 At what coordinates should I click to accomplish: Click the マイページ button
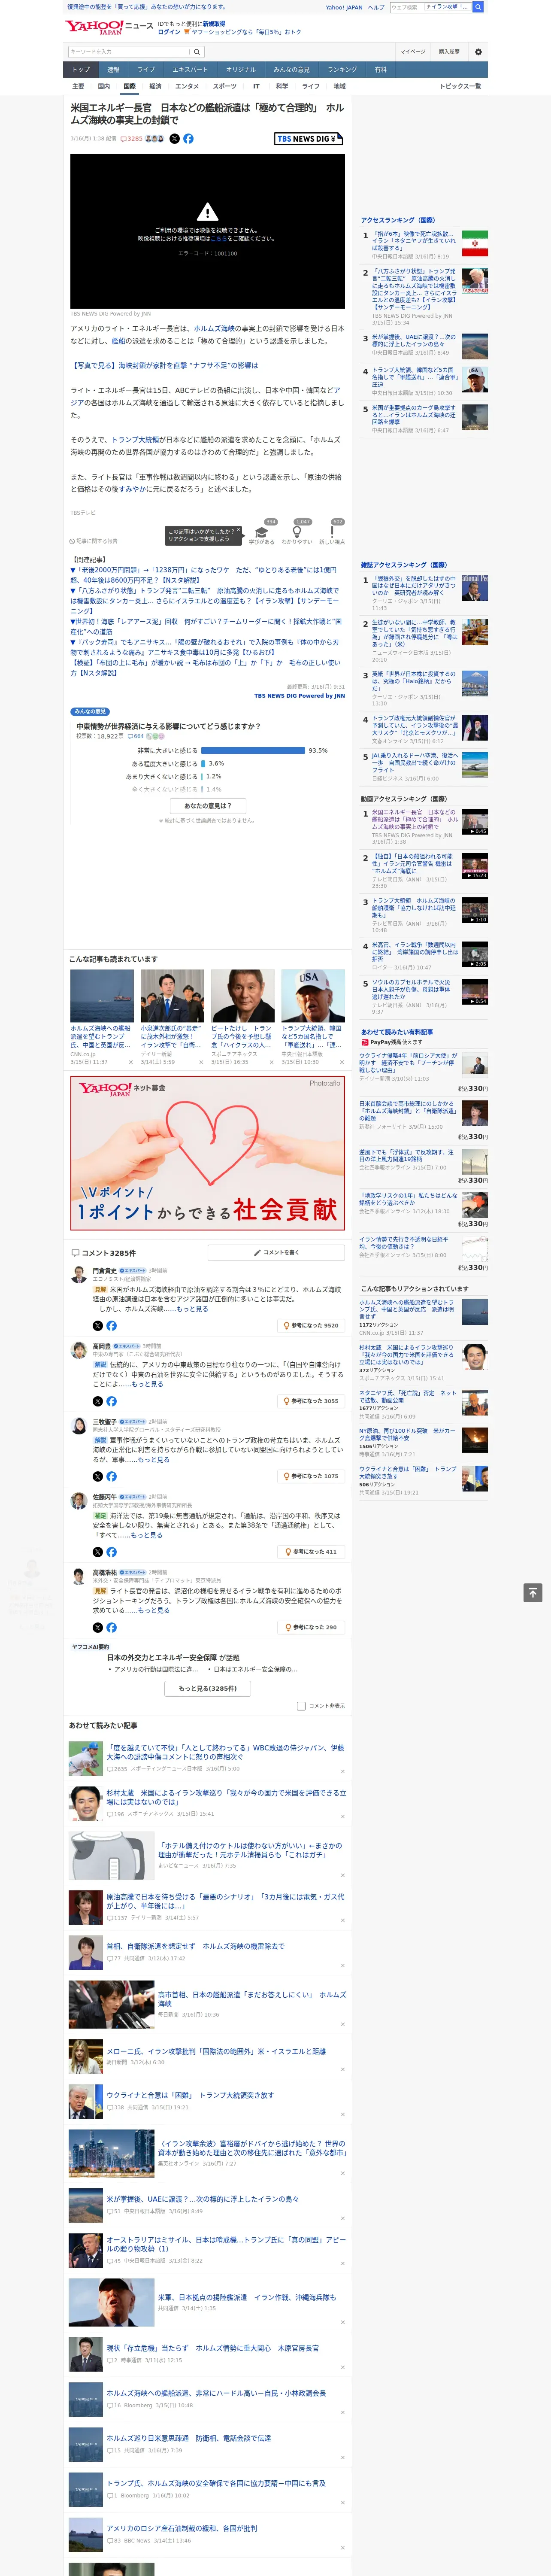click(412, 51)
